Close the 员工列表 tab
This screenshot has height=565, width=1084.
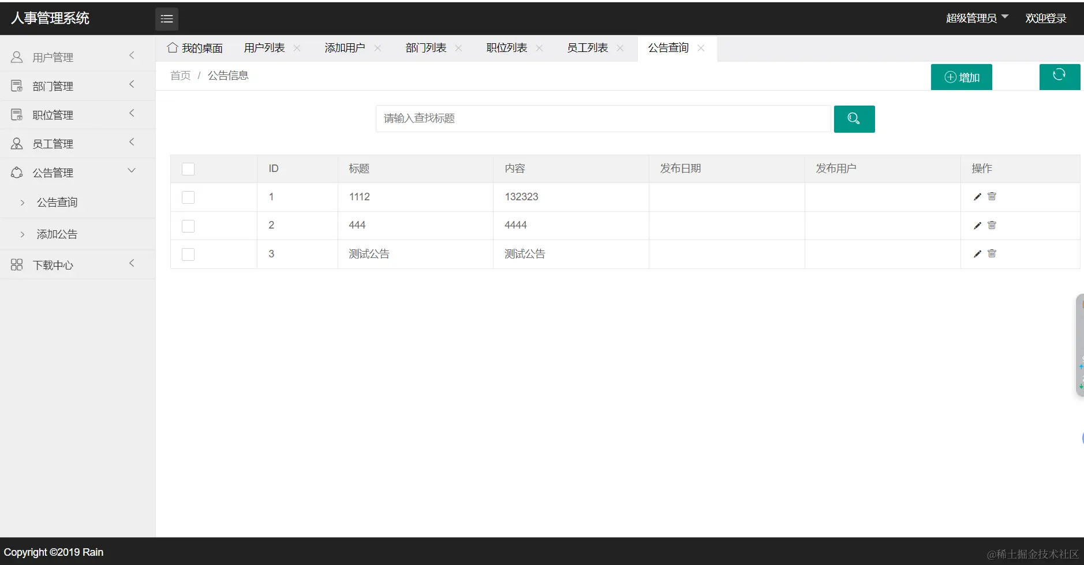(x=620, y=48)
